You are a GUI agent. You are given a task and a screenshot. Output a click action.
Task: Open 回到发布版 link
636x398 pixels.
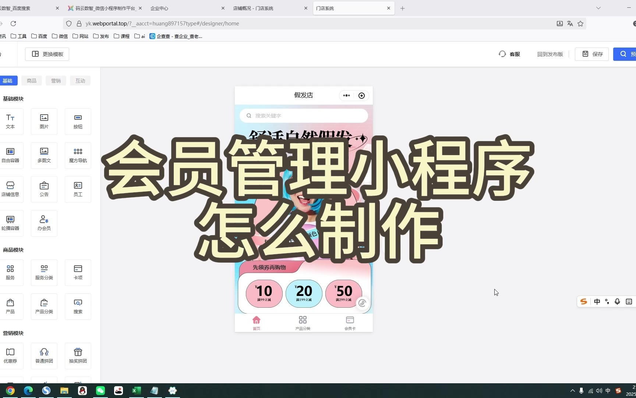point(550,54)
